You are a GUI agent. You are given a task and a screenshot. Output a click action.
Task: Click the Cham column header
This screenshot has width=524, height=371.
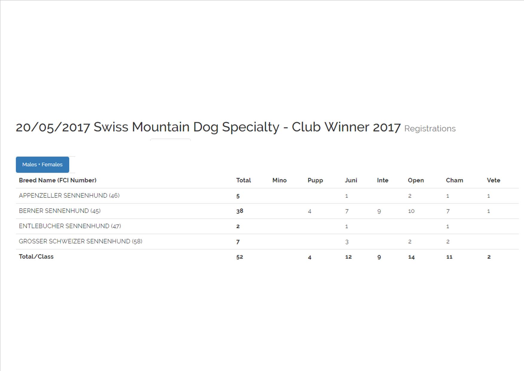[x=454, y=180]
